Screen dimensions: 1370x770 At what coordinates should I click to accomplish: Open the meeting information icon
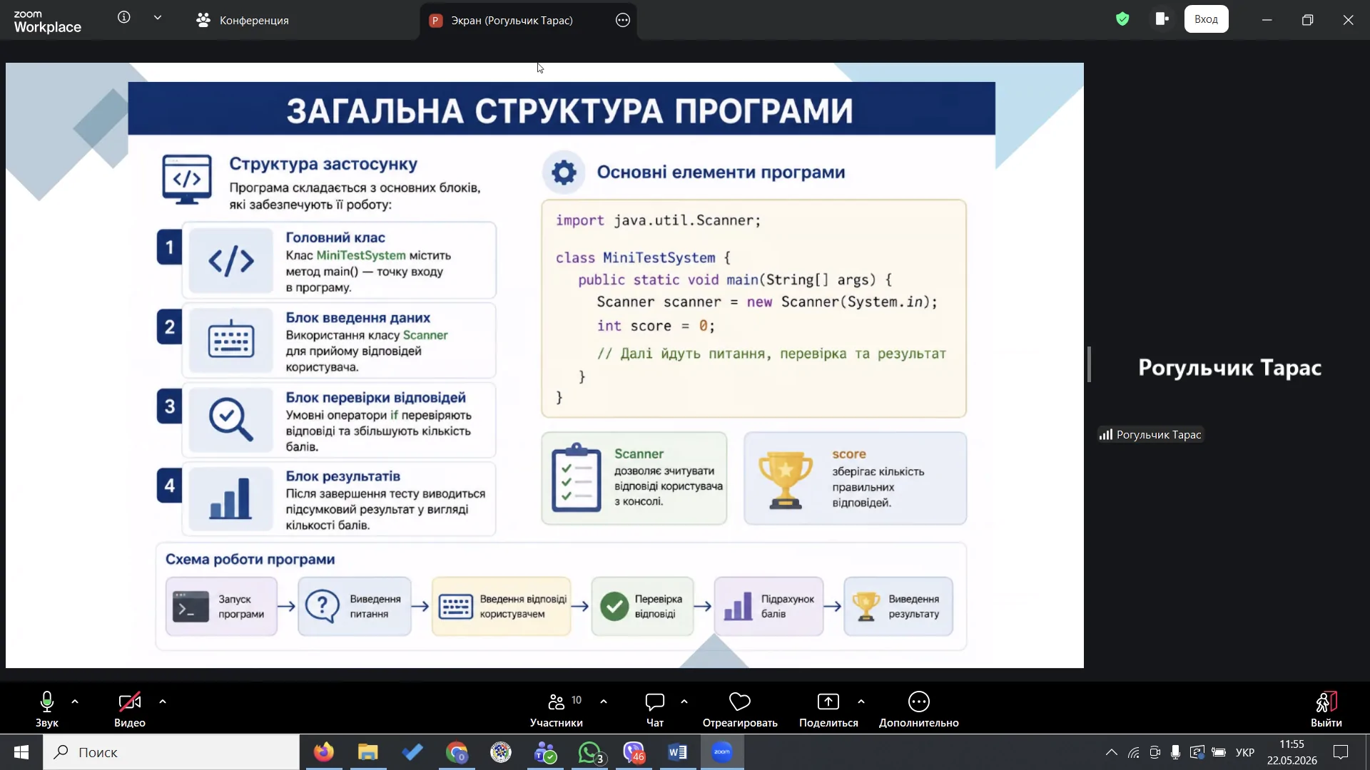pos(124,18)
